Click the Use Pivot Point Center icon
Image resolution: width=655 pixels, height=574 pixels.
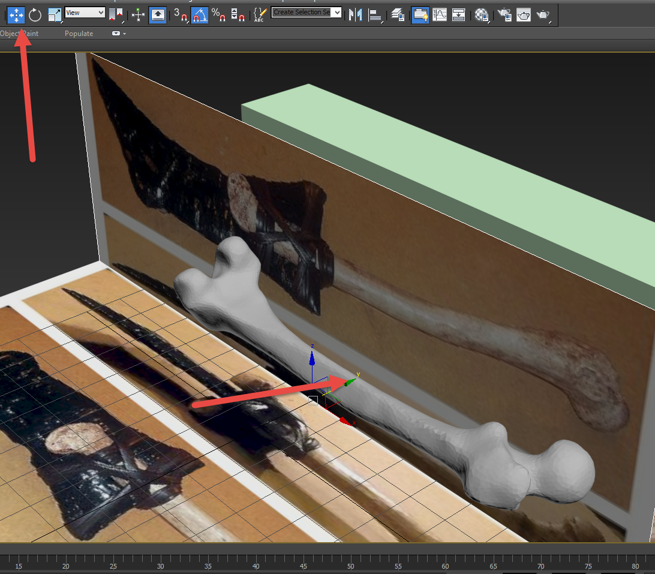116,15
